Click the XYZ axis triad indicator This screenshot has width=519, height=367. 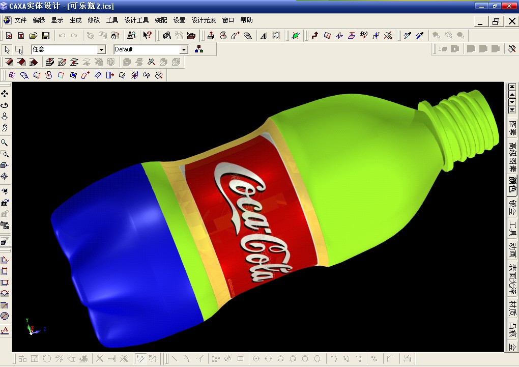(x=35, y=327)
